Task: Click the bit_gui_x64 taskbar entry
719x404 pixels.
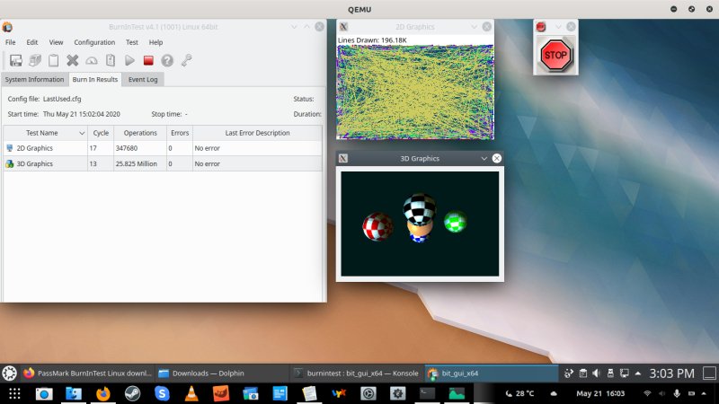Action: 492,373
